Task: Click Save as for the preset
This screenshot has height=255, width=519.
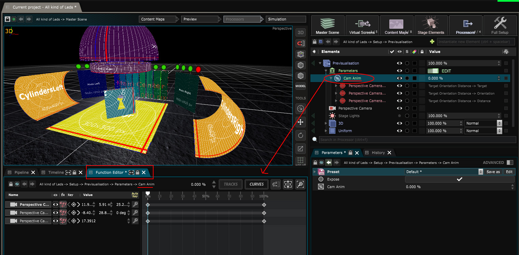Action: pos(493,172)
